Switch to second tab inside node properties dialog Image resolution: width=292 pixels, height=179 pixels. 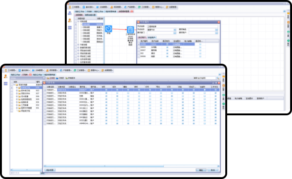[152, 38]
